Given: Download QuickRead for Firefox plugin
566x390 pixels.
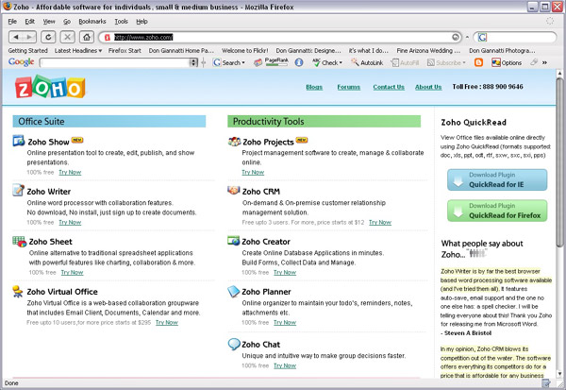Looking at the screenshot, I should 497,211.
